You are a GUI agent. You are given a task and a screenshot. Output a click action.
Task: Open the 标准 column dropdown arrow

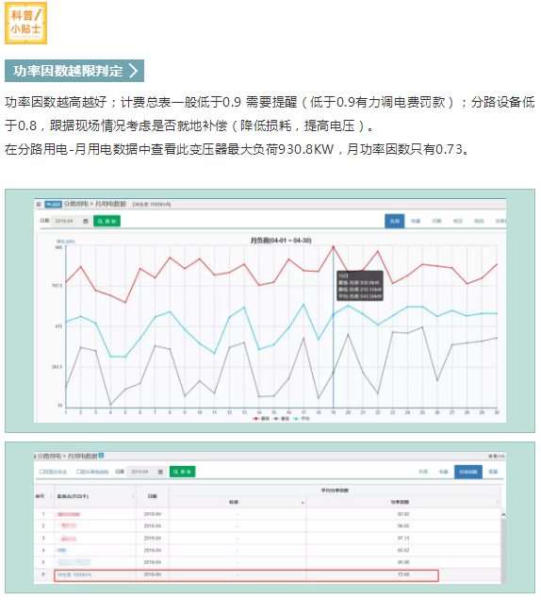(x=303, y=503)
